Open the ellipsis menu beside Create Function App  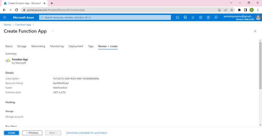point(53,31)
